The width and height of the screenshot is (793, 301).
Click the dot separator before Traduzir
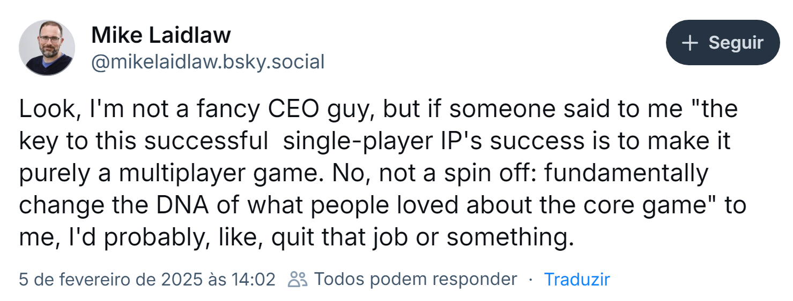[x=531, y=280]
